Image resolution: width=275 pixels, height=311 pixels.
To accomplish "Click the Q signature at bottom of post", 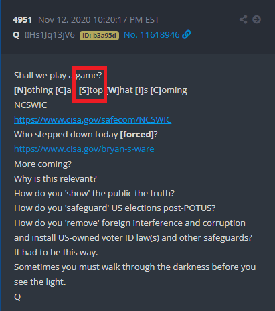I will coord(17,297).
